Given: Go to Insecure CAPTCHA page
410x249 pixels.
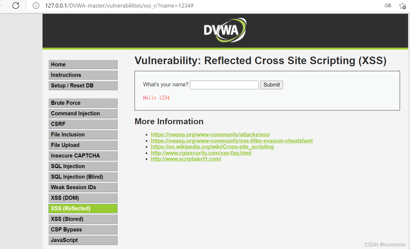Looking at the screenshot, I should coord(83,156).
